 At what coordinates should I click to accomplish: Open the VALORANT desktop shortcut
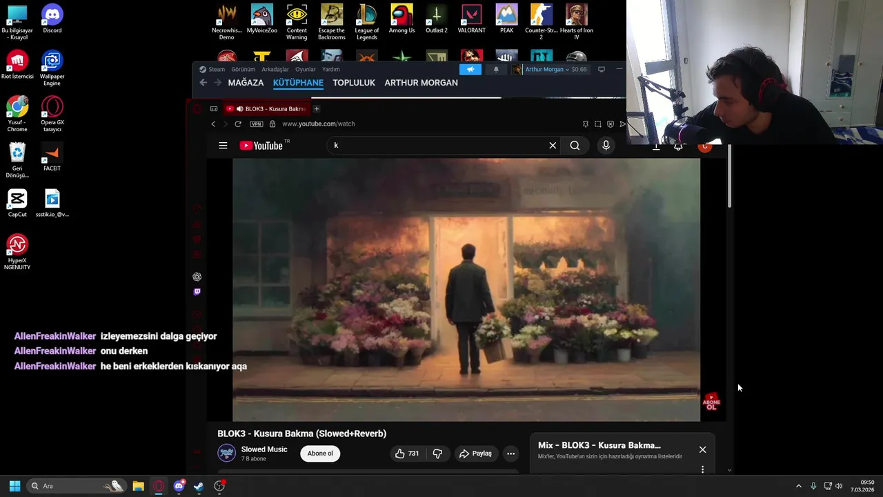472,19
